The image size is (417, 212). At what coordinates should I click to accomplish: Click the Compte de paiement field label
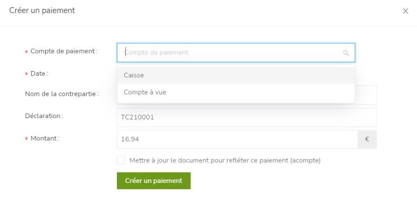(64, 51)
